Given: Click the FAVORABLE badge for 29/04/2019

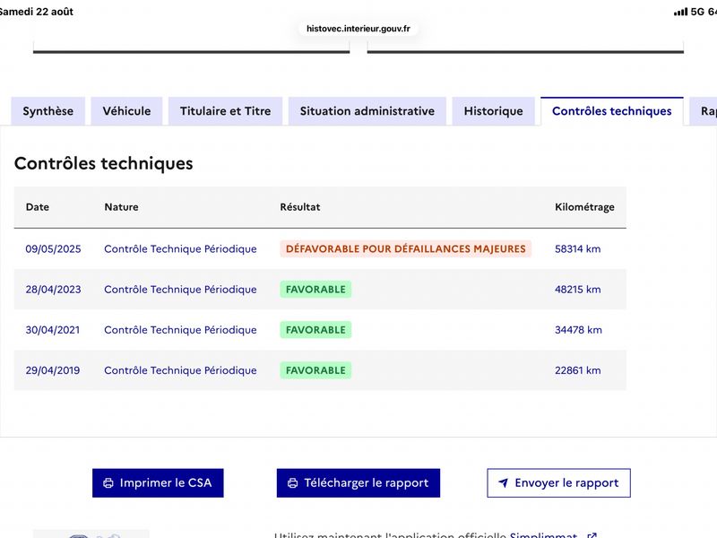Looking at the screenshot, I should tap(315, 370).
